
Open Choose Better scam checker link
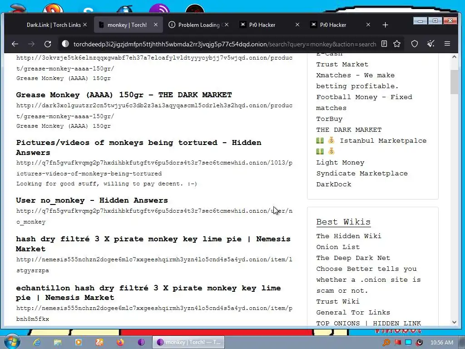(368, 279)
